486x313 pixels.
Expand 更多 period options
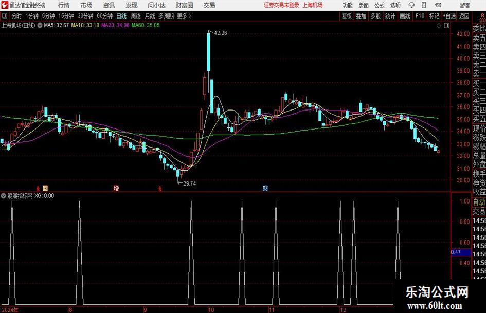[x=184, y=16]
